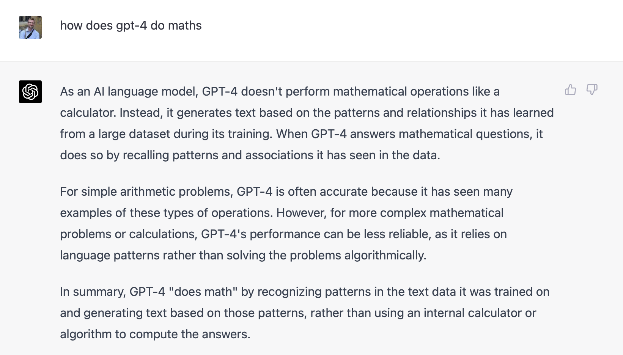Click the text "from a large dataset"
This screenshot has height=355, width=623.
(x=115, y=134)
